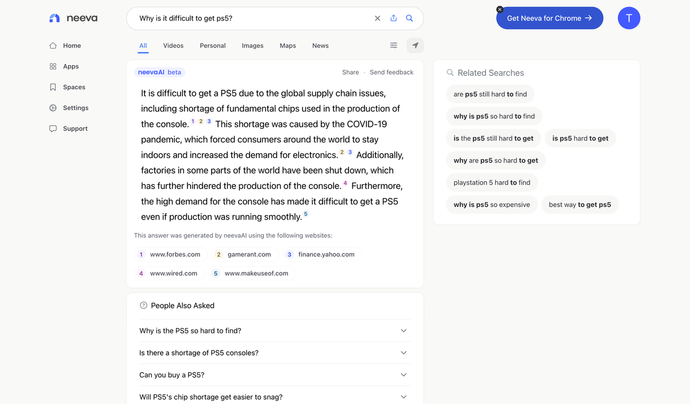Click Share link on AI answer
This screenshot has width=690, height=404.
350,72
